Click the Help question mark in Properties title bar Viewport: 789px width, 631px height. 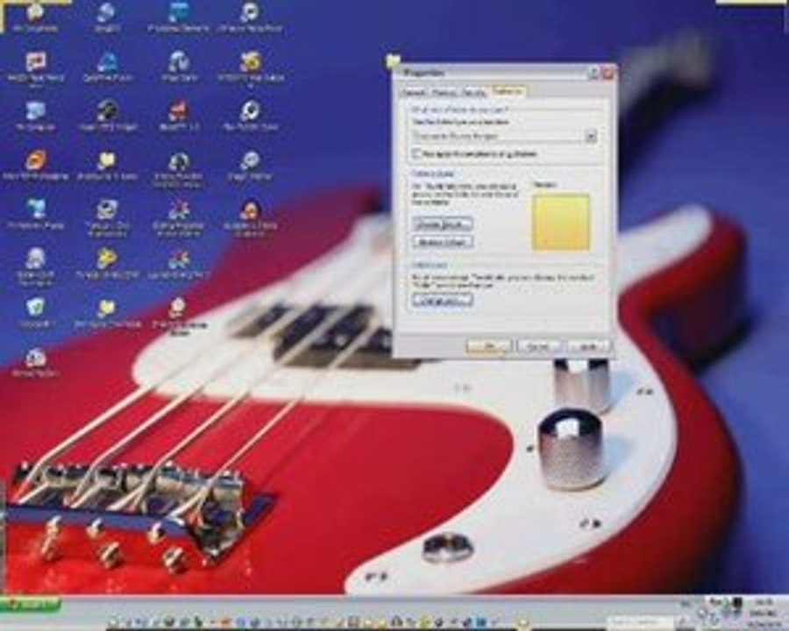(594, 73)
